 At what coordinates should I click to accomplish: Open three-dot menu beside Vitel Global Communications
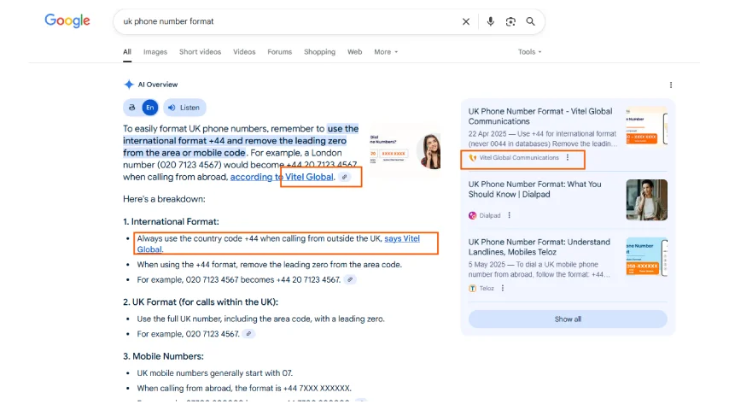coord(567,158)
